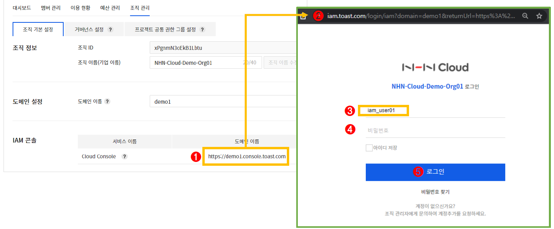Go to 예산 관리 tab
This screenshot has width=554, height=229.
click(x=110, y=8)
